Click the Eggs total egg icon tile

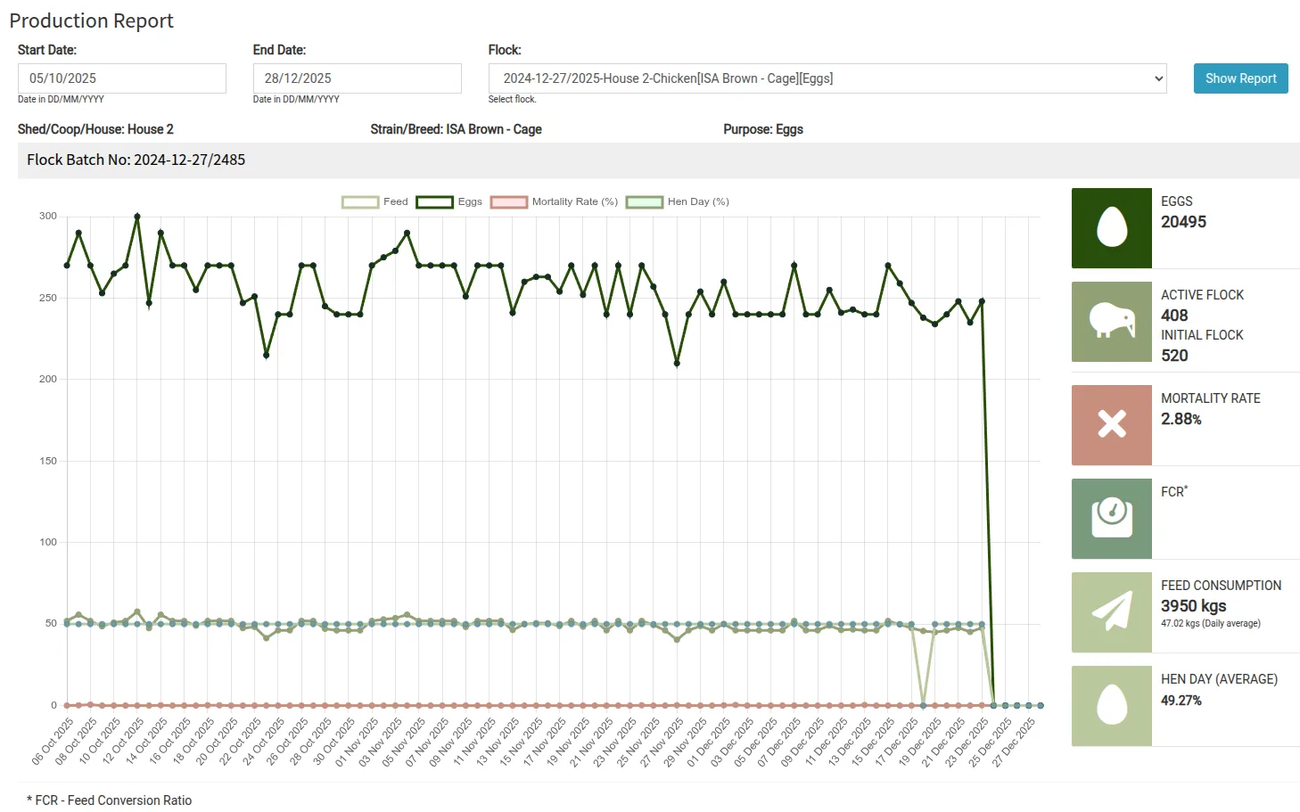click(x=1111, y=227)
